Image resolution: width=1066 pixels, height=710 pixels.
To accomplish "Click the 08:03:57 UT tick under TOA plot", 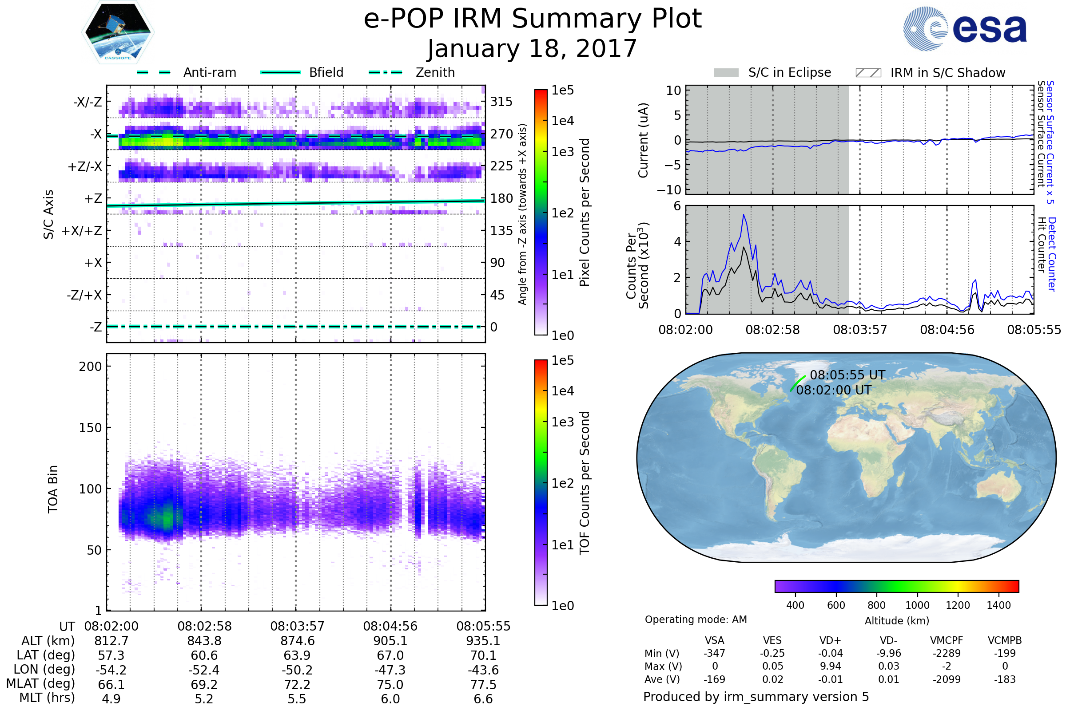I will point(297,626).
